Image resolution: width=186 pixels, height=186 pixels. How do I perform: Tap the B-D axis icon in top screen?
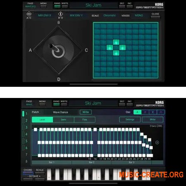click(60, 14)
